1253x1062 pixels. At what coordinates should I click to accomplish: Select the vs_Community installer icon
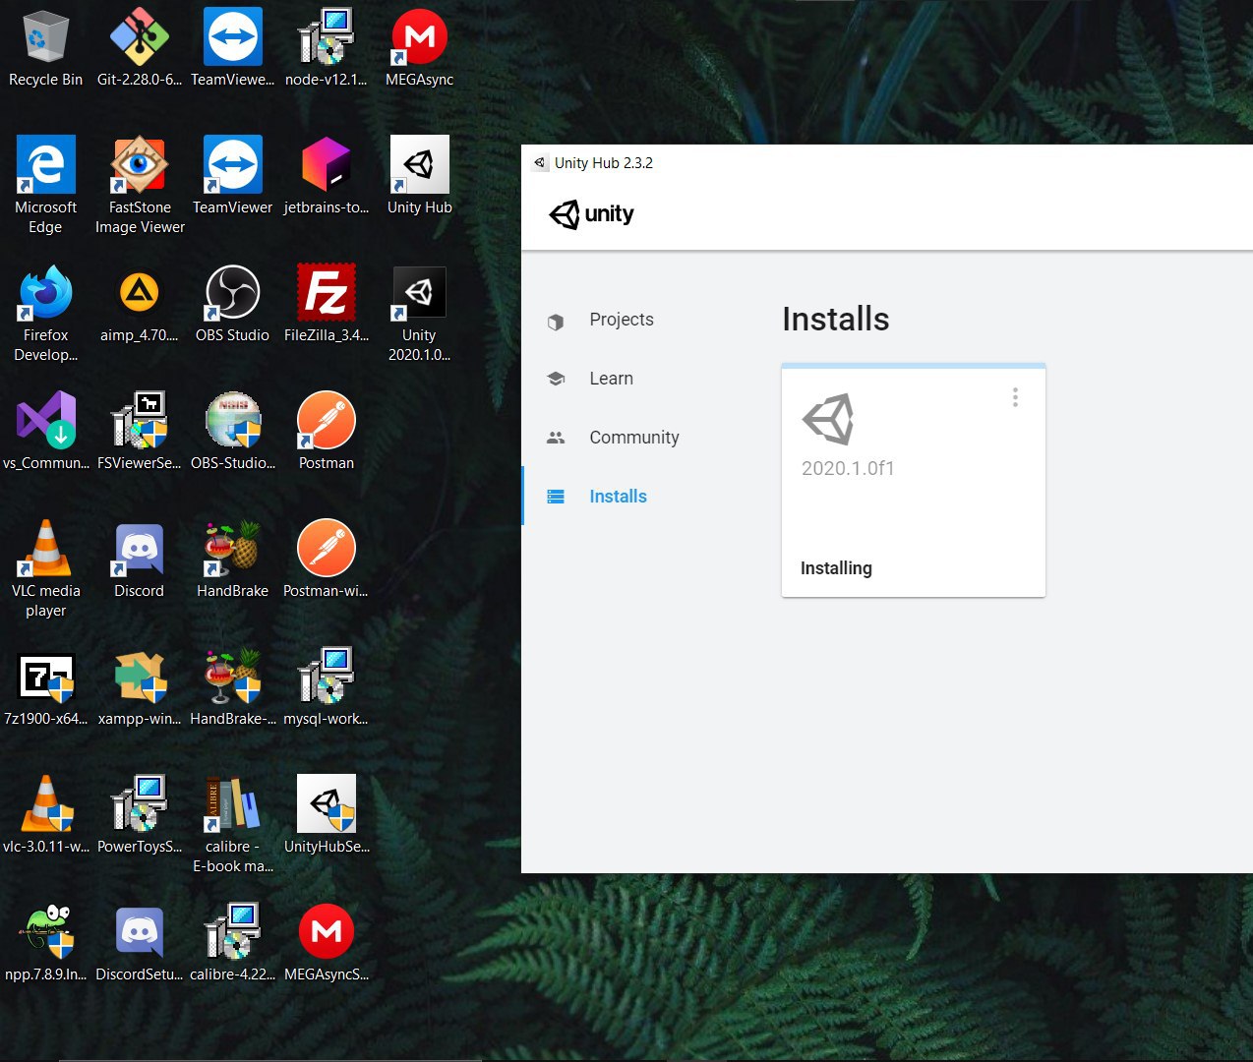(45, 431)
